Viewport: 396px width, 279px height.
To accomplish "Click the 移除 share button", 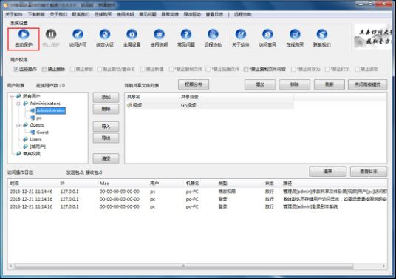I will click(x=295, y=84).
